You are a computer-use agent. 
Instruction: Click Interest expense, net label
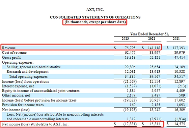[18, 86]
